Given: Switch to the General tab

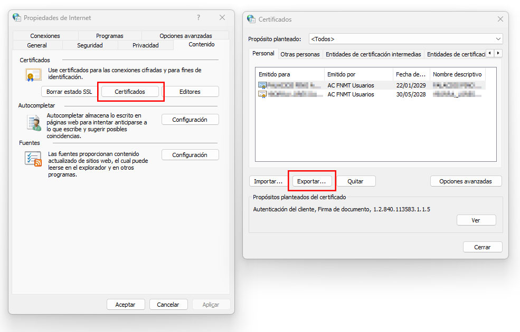Looking at the screenshot, I should [37, 45].
